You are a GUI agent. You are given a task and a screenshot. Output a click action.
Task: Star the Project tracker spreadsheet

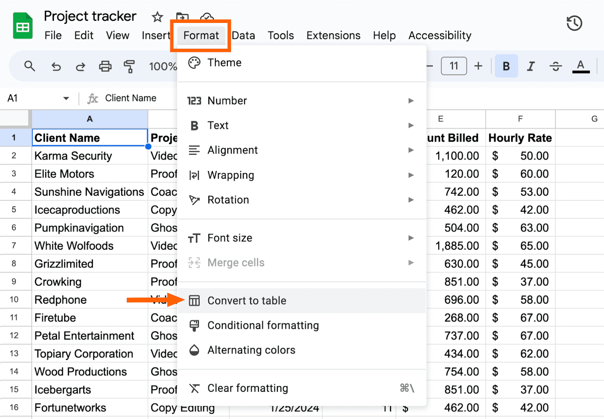(x=157, y=16)
